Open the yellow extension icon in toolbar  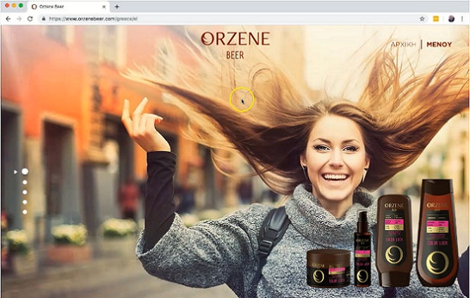point(436,19)
